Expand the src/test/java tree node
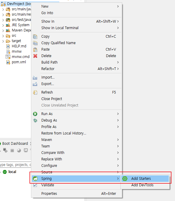Screen dimensions: 175x201 pos(3,20)
